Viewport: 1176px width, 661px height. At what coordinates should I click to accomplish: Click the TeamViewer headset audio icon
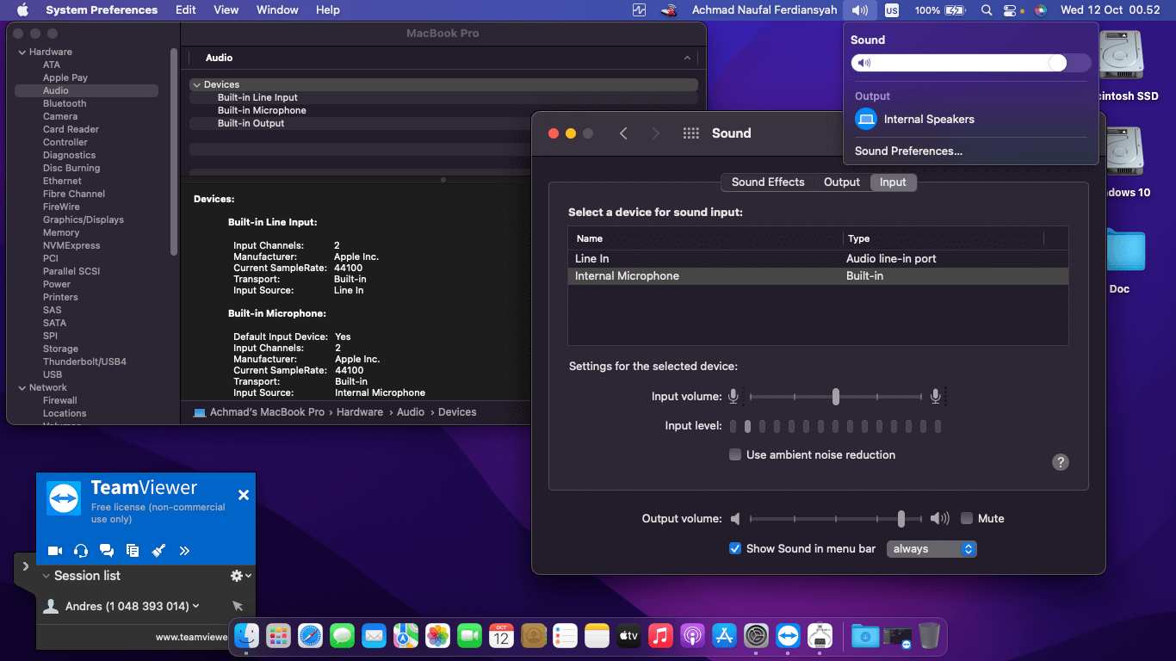point(81,551)
